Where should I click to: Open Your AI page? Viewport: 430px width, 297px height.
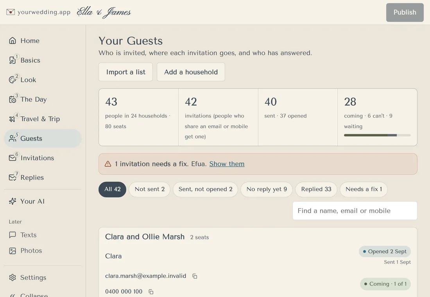pyautogui.click(x=43, y=201)
